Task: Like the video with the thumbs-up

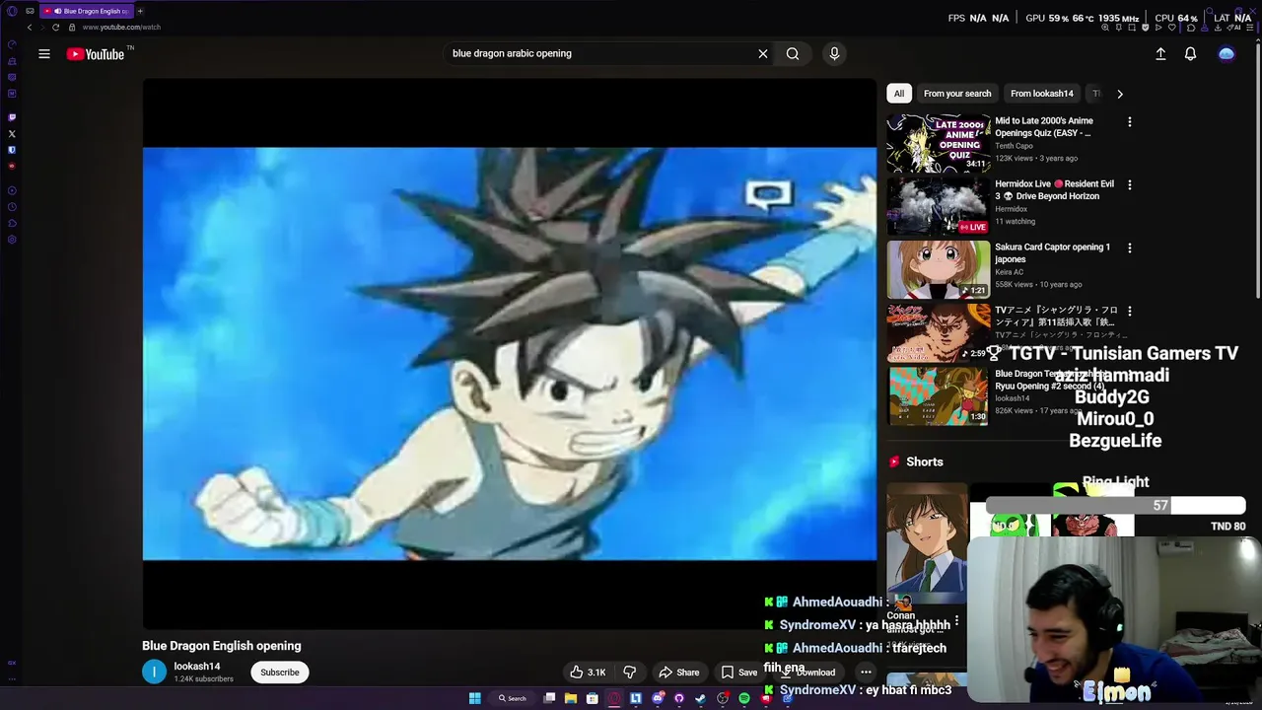Action: click(587, 673)
